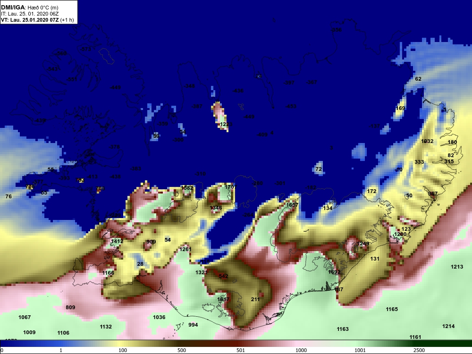Click the map value 315
The height and width of the screenshot is (354, 472).
(449, 161)
